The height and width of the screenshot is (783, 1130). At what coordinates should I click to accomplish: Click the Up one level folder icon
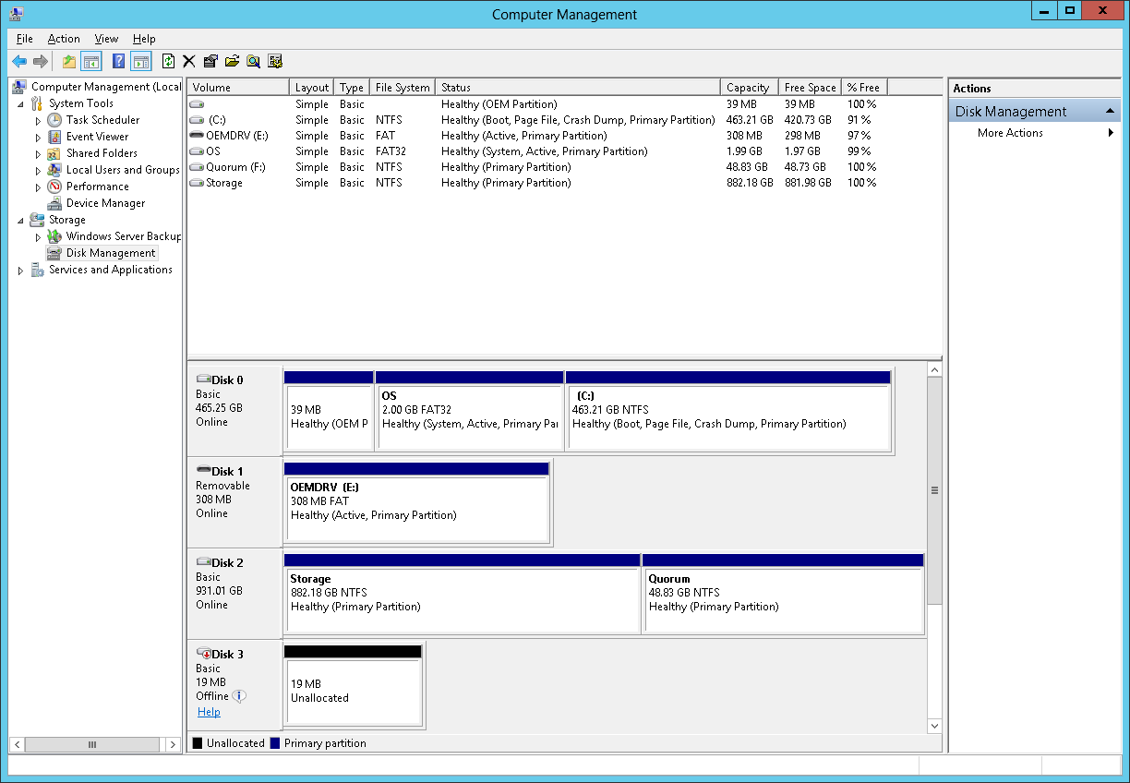69,61
